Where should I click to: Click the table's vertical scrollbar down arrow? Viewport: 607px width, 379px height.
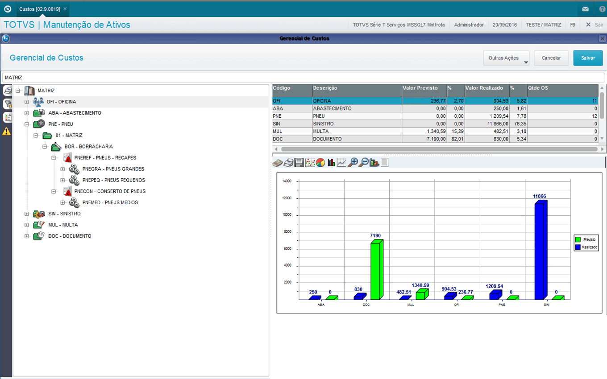tap(602, 139)
